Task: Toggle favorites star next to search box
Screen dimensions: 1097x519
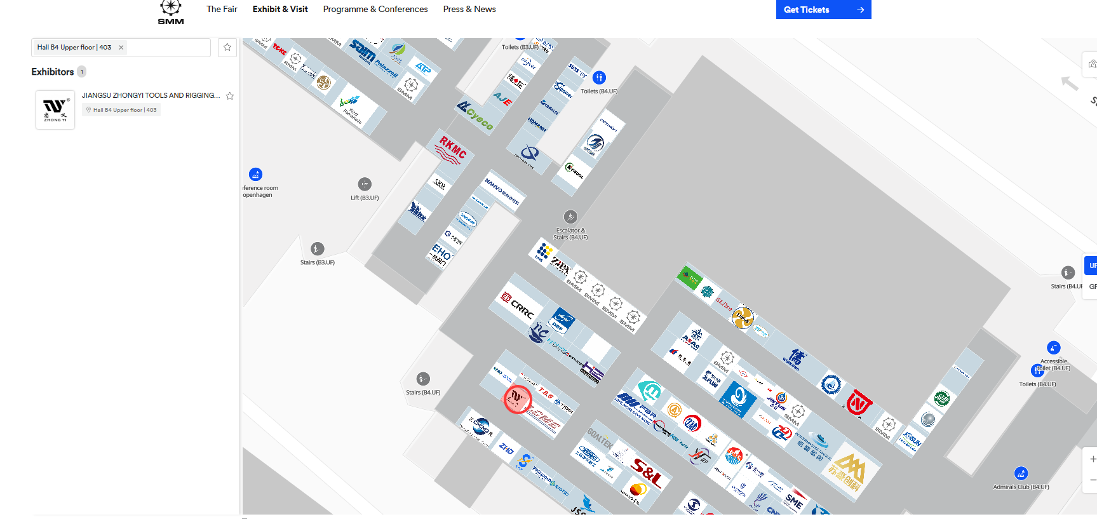Action: 227,48
